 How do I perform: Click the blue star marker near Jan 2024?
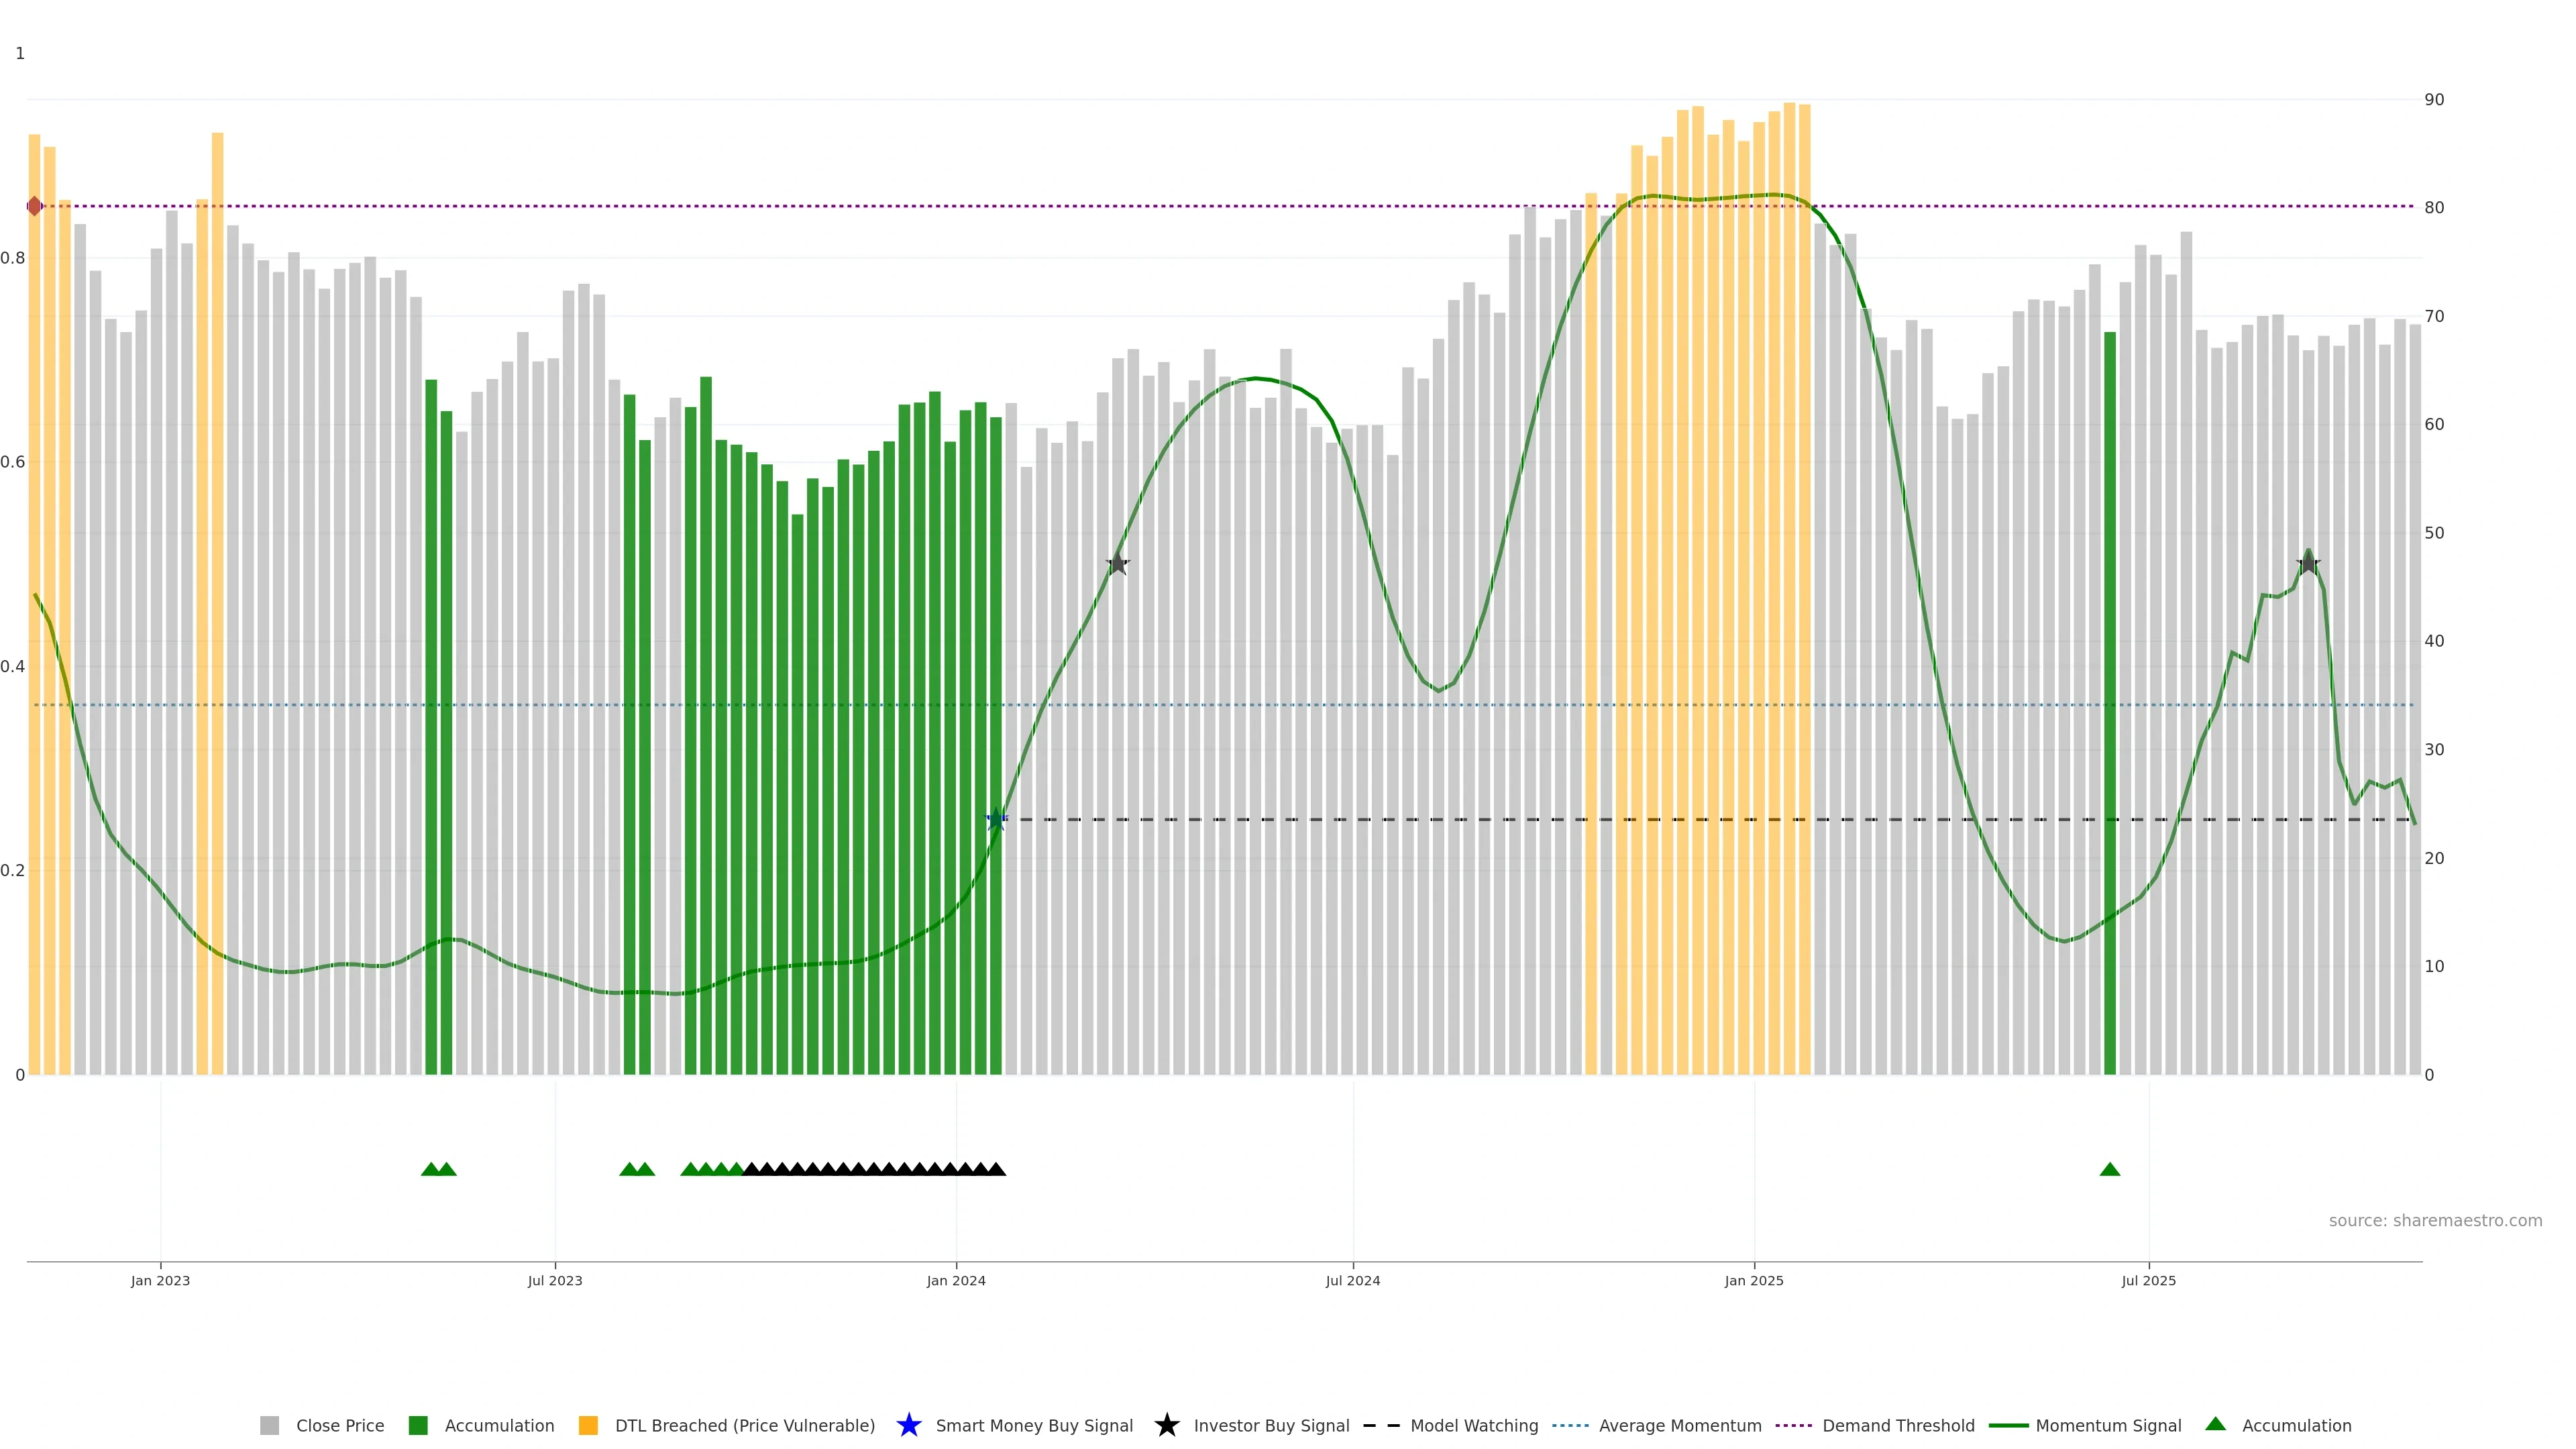[x=996, y=820]
